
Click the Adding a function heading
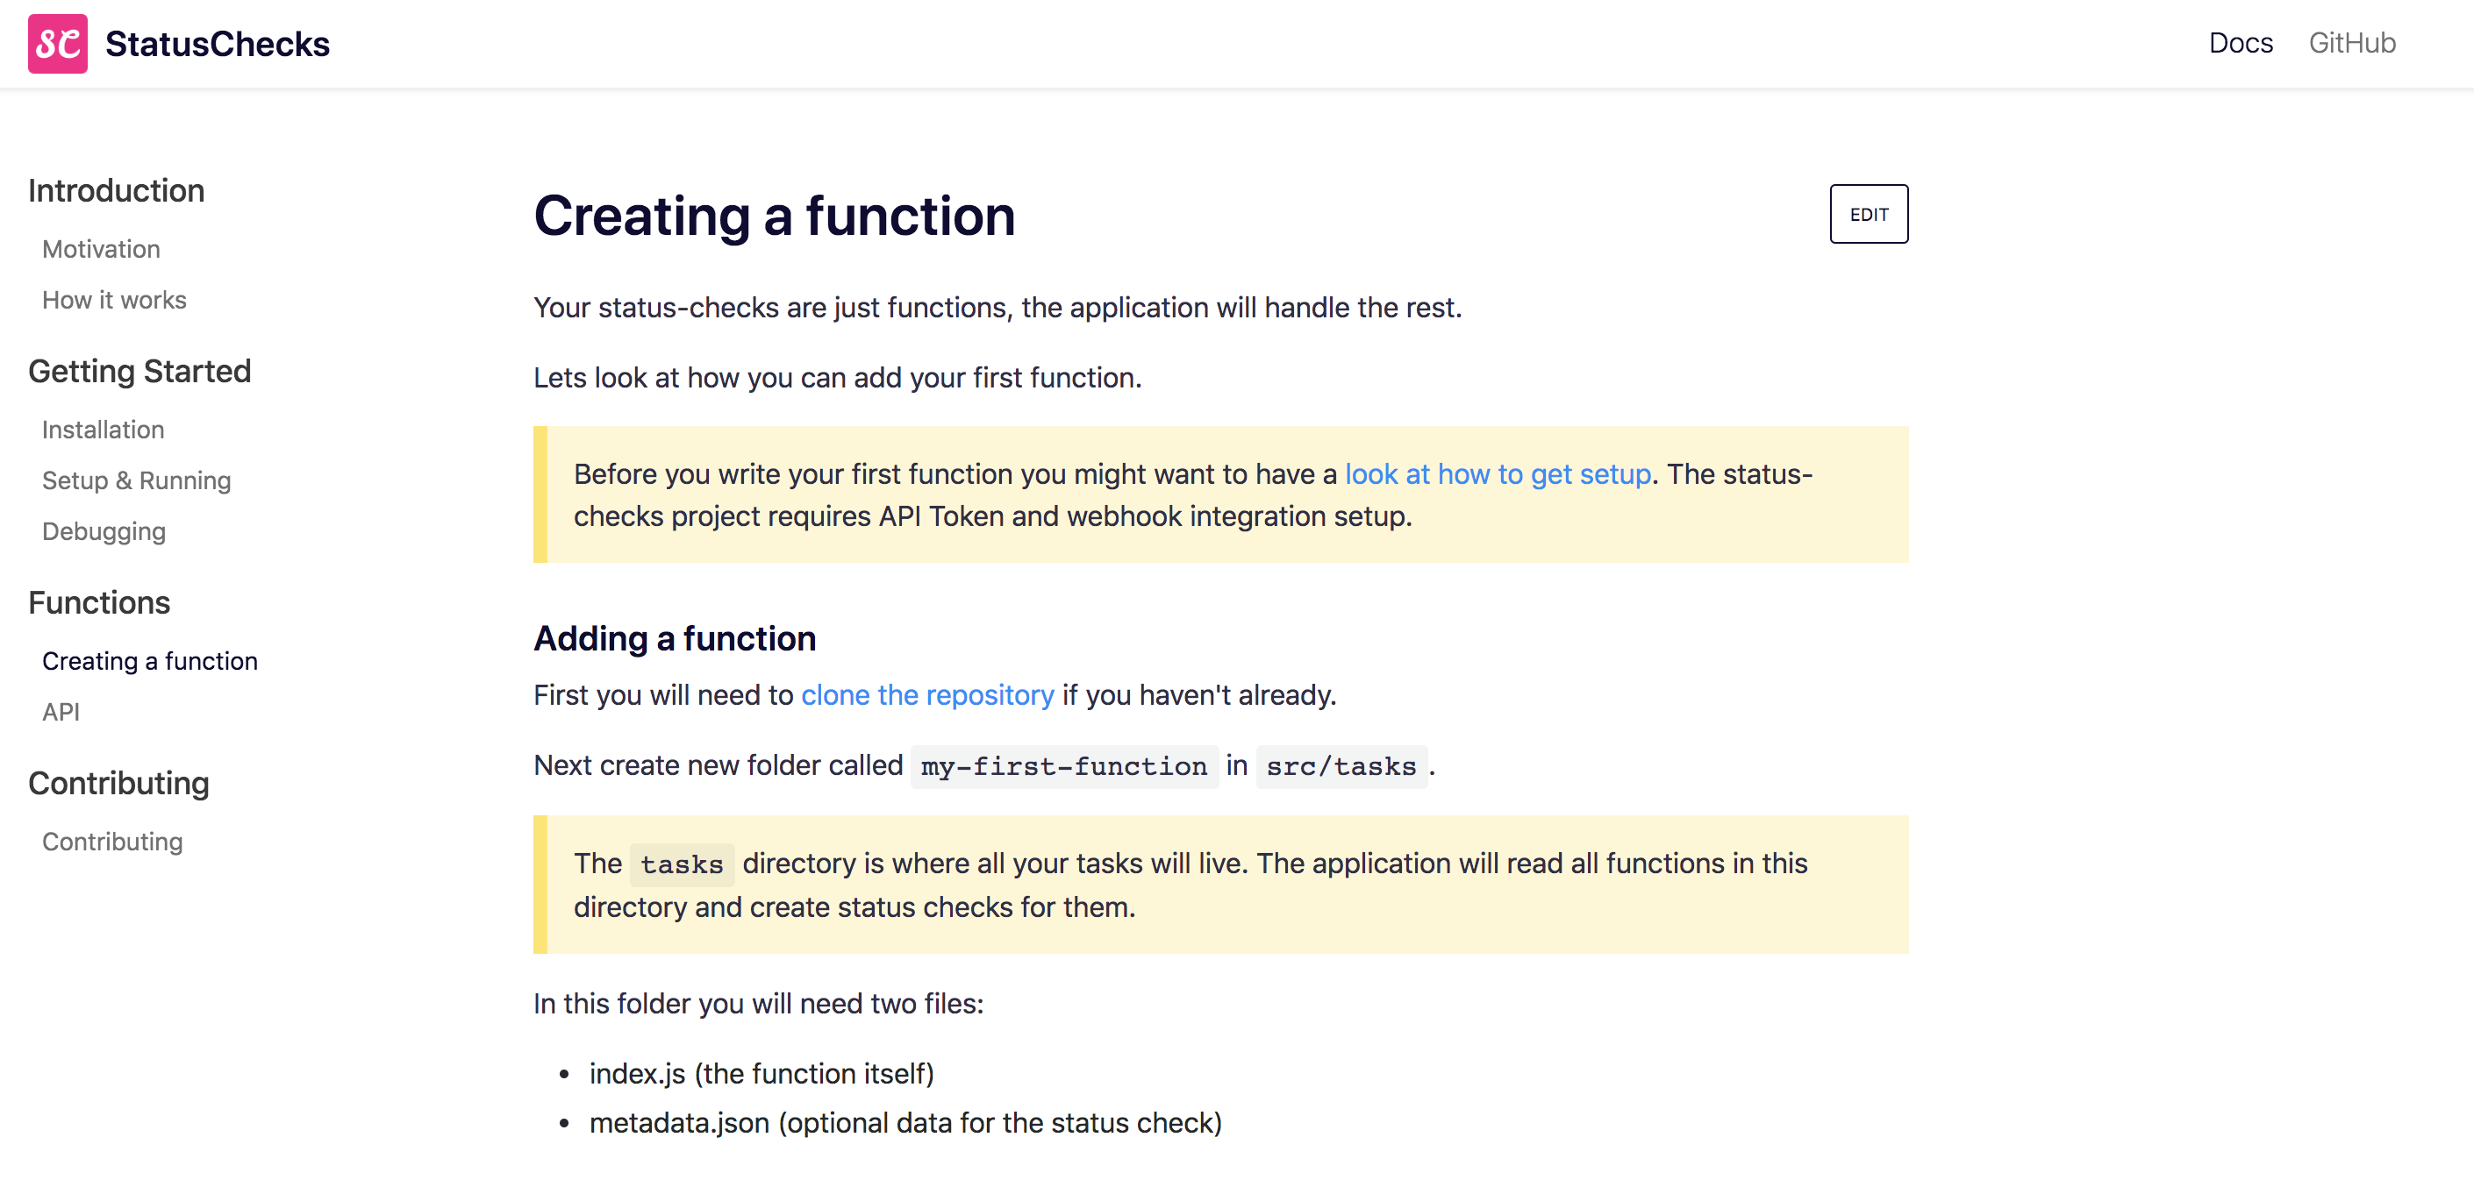[x=674, y=639]
